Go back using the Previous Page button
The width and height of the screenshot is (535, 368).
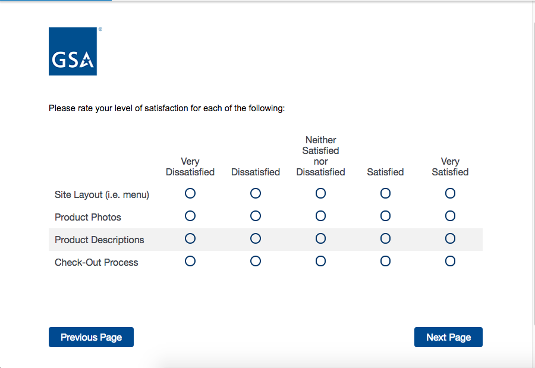(91, 337)
